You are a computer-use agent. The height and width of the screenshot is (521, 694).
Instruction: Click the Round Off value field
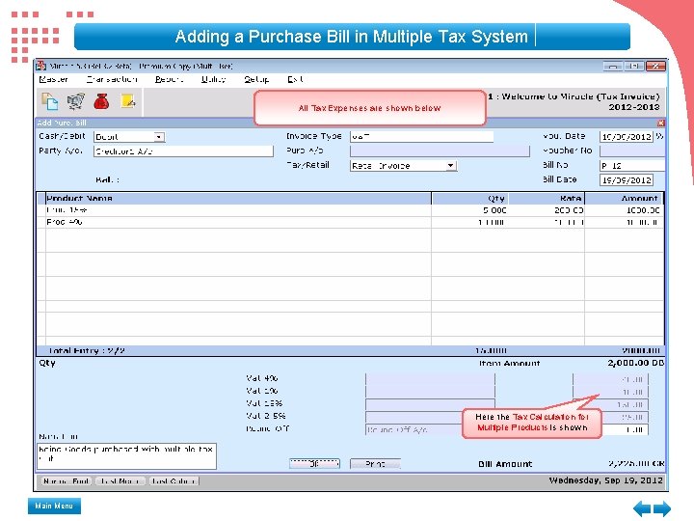[626, 429]
